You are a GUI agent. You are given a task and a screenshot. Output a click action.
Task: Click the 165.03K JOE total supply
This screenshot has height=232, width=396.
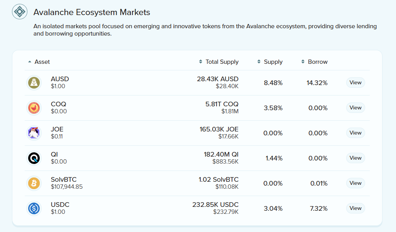coord(219,129)
